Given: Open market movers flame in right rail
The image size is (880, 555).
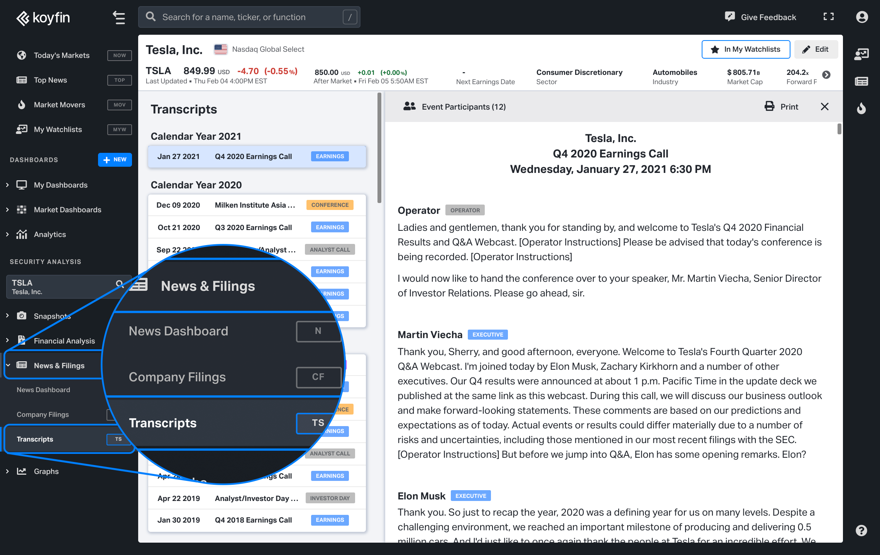Looking at the screenshot, I should (x=861, y=108).
